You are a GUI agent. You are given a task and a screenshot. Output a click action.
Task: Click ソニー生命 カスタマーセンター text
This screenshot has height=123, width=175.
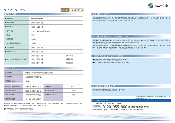[x=107, y=103]
